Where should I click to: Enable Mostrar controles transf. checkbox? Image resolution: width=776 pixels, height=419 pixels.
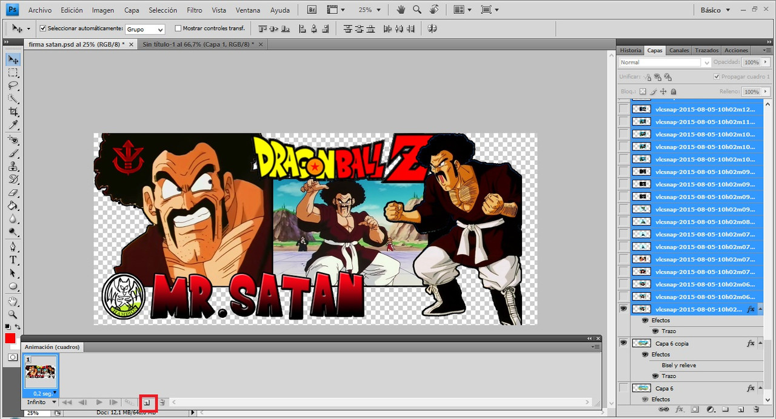(x=178, y=28)
